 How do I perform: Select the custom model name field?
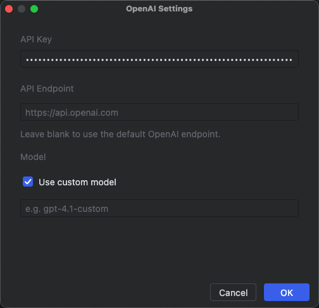point(159,208)
